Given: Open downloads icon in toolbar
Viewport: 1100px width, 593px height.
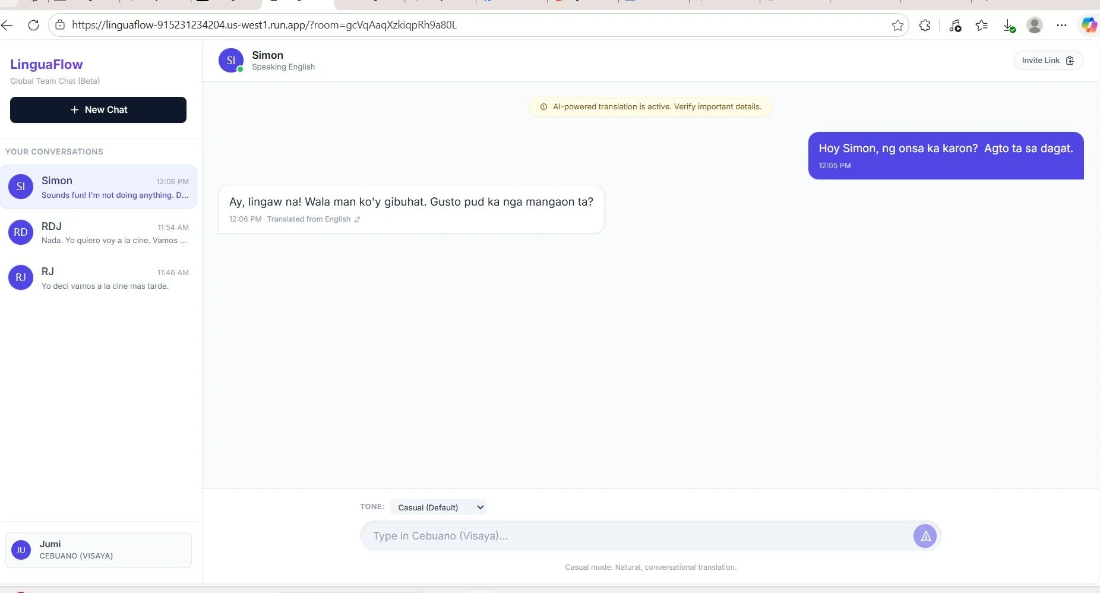Looking at the screenshot, I should [1009, 26].
